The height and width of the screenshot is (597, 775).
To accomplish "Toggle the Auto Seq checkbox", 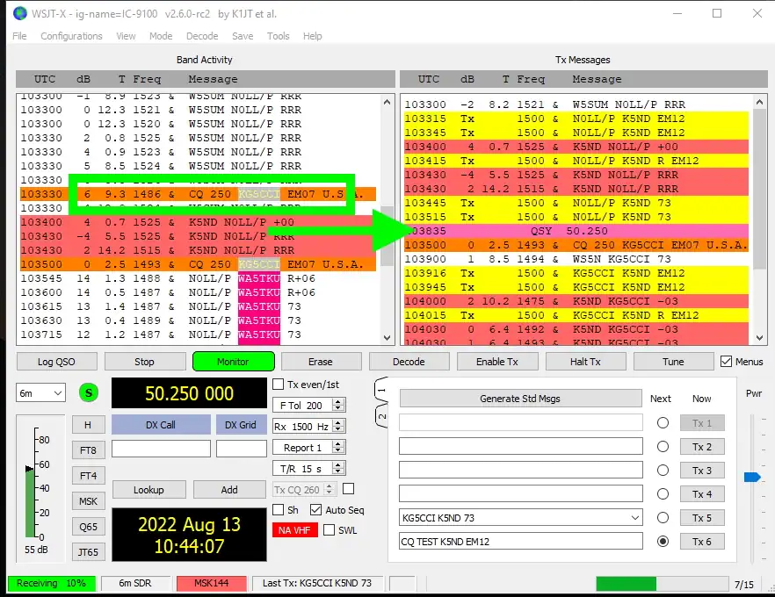I will [316, 510].
